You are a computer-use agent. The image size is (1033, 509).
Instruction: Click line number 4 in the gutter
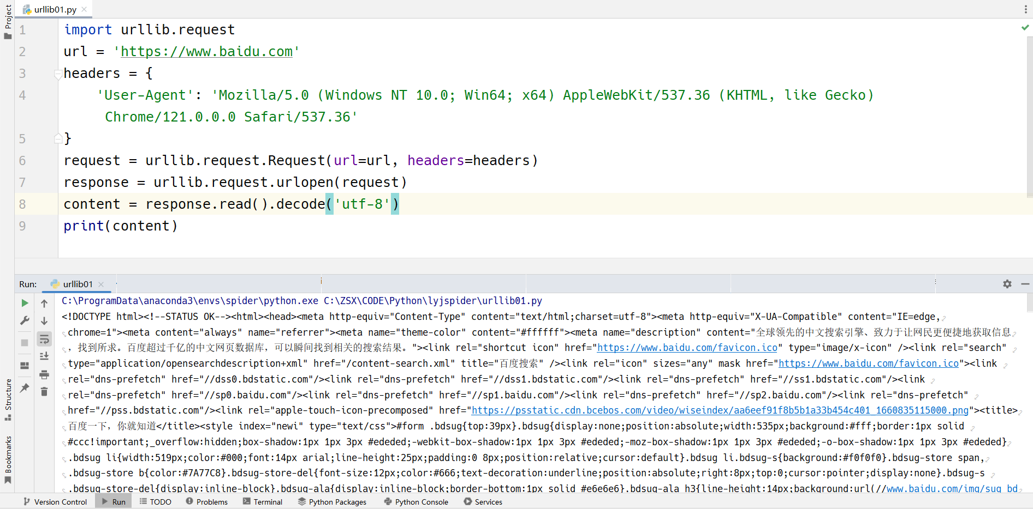tap(22, 95)
